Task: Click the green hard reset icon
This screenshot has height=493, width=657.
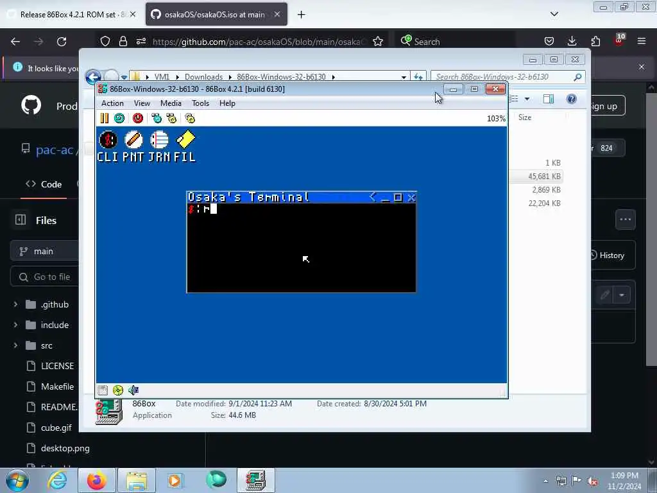Action: pos(119,118)
